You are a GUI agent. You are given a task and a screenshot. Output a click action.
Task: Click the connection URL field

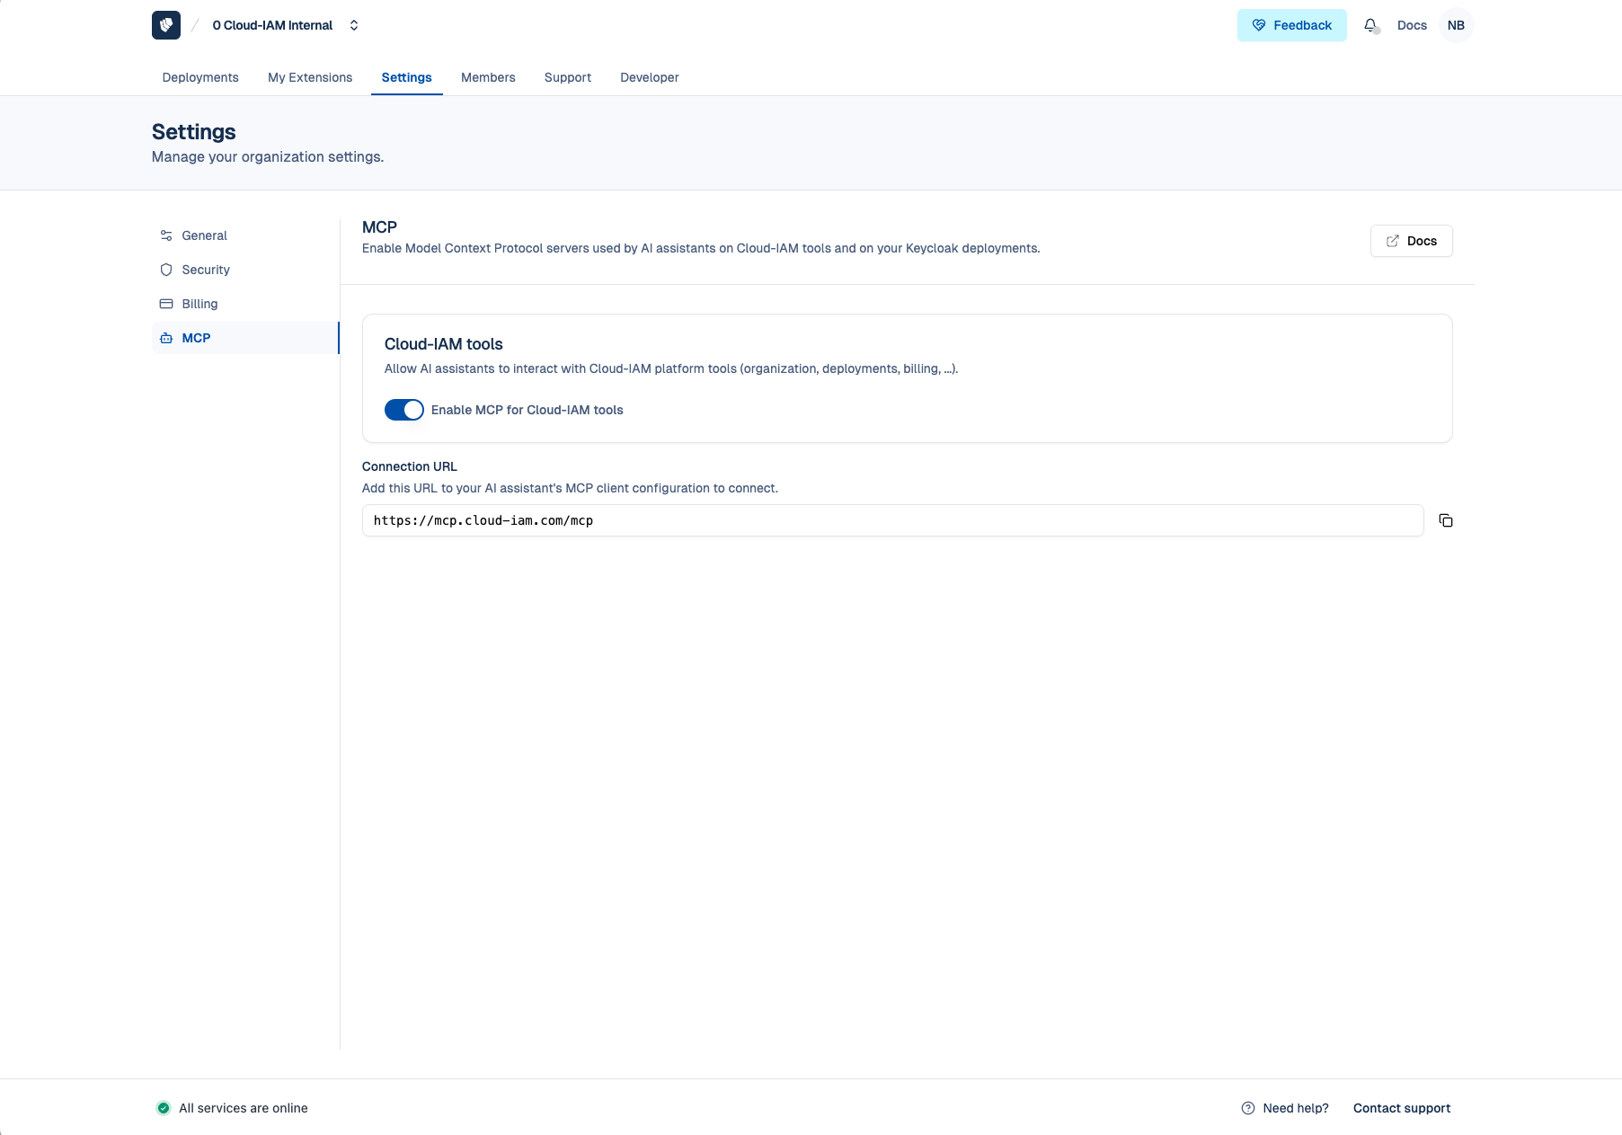click(x=893, y=520)
